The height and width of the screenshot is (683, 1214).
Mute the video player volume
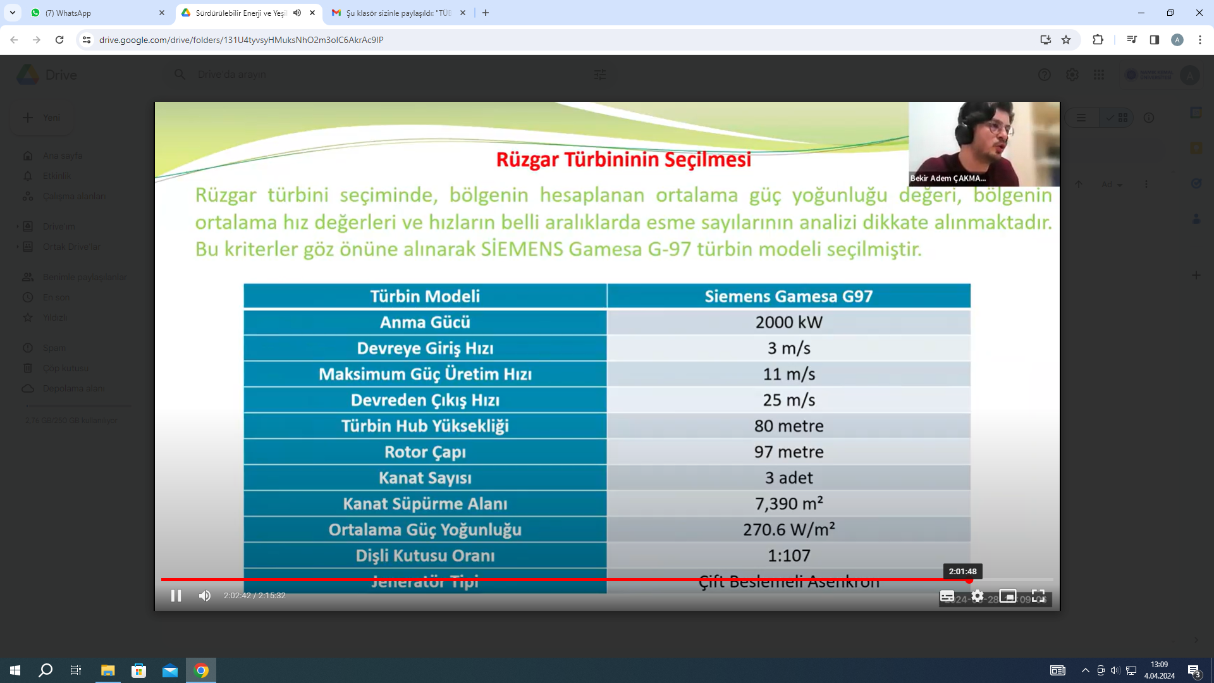click(x=205, y=596)
